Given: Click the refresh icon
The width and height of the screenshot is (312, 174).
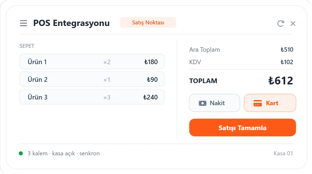Looking at the screenshot, I should (280, 23).
